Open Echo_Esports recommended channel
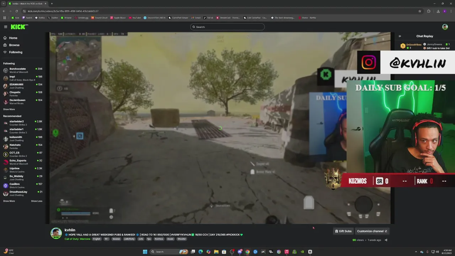The width and height of the screenshot is (455, 256). (23, 162)
